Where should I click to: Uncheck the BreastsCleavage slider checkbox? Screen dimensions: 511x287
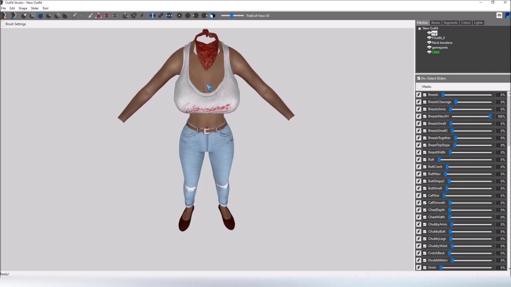coord(425,102)
